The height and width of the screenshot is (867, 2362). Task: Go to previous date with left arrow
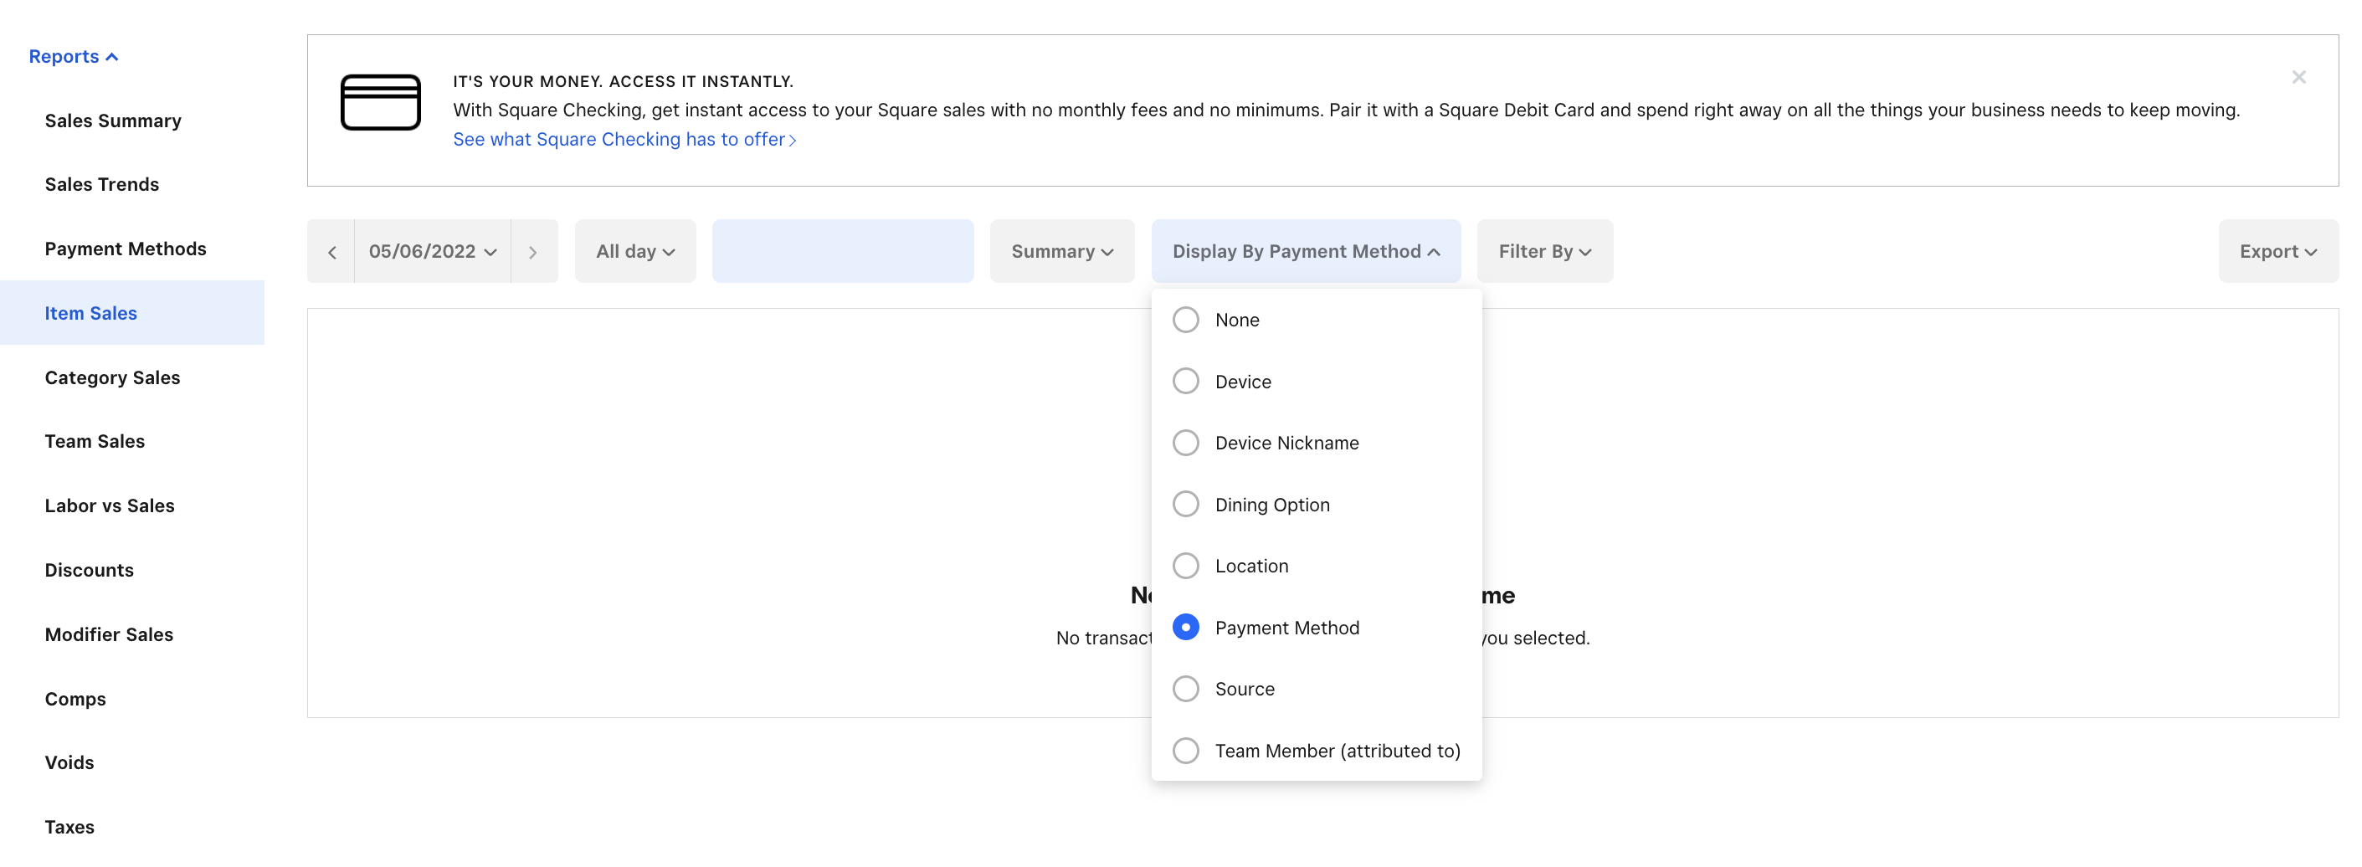tap(332, 252)
